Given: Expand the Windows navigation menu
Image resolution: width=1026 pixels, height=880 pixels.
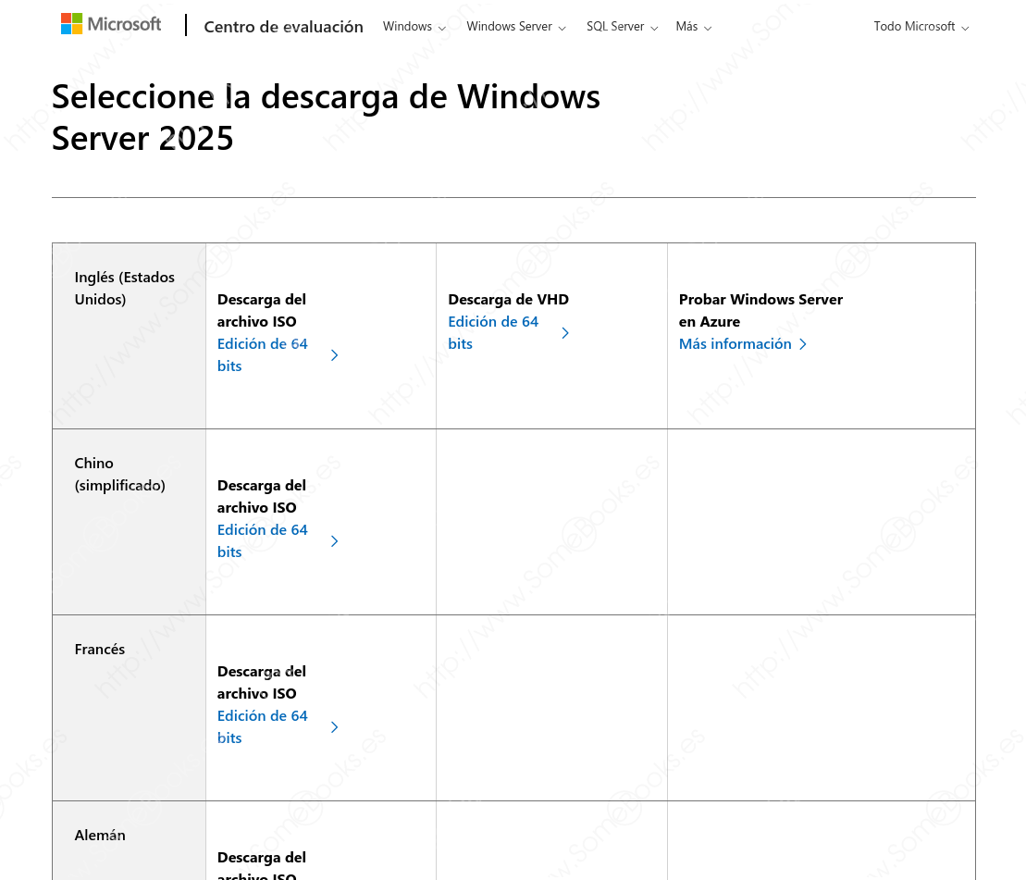Looking at the screenshot, I should (x=414, y=27).
